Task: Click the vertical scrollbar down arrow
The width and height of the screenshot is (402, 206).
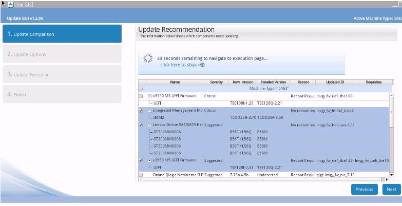Action: coord(391,175)
